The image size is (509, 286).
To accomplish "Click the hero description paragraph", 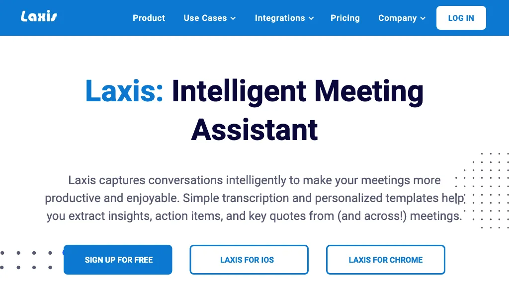I will (254, 198).
